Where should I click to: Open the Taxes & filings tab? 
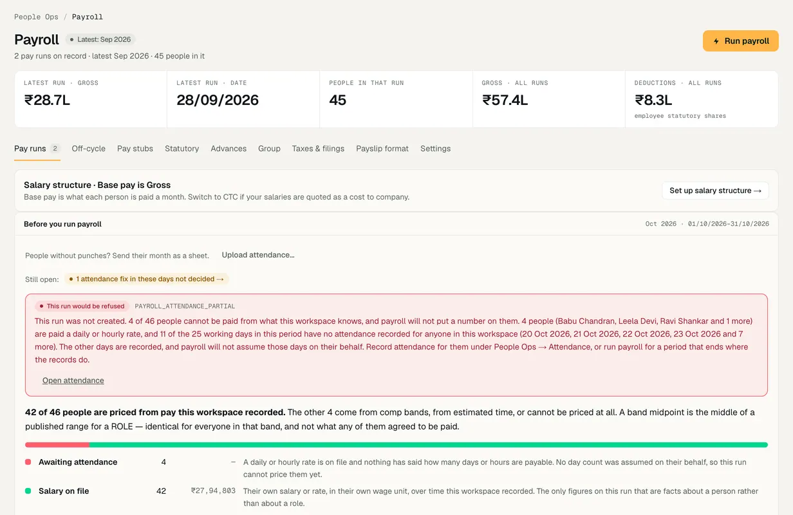click(318, 149)
